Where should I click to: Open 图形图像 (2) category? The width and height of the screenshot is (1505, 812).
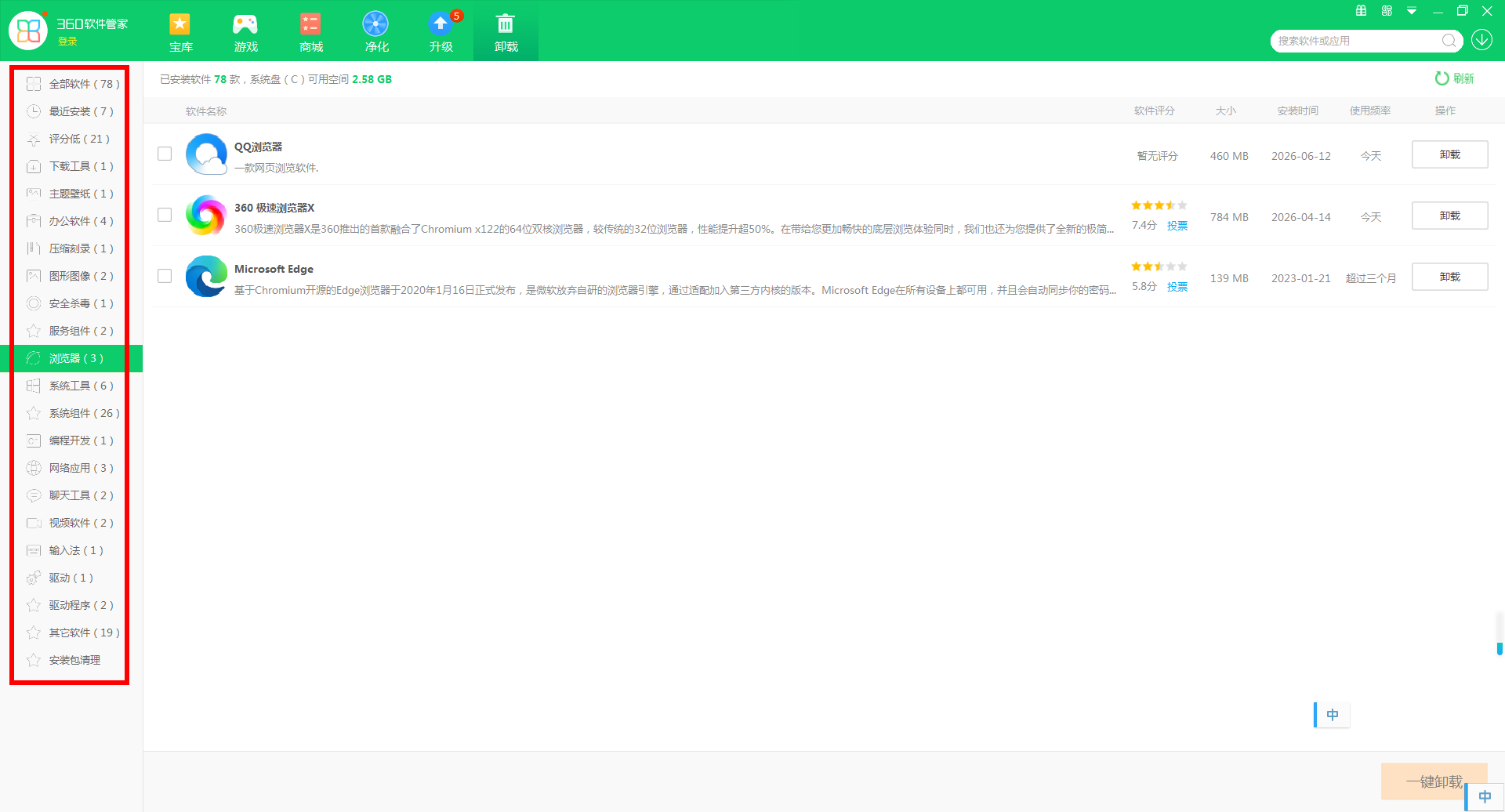click(x=71, y=276)
